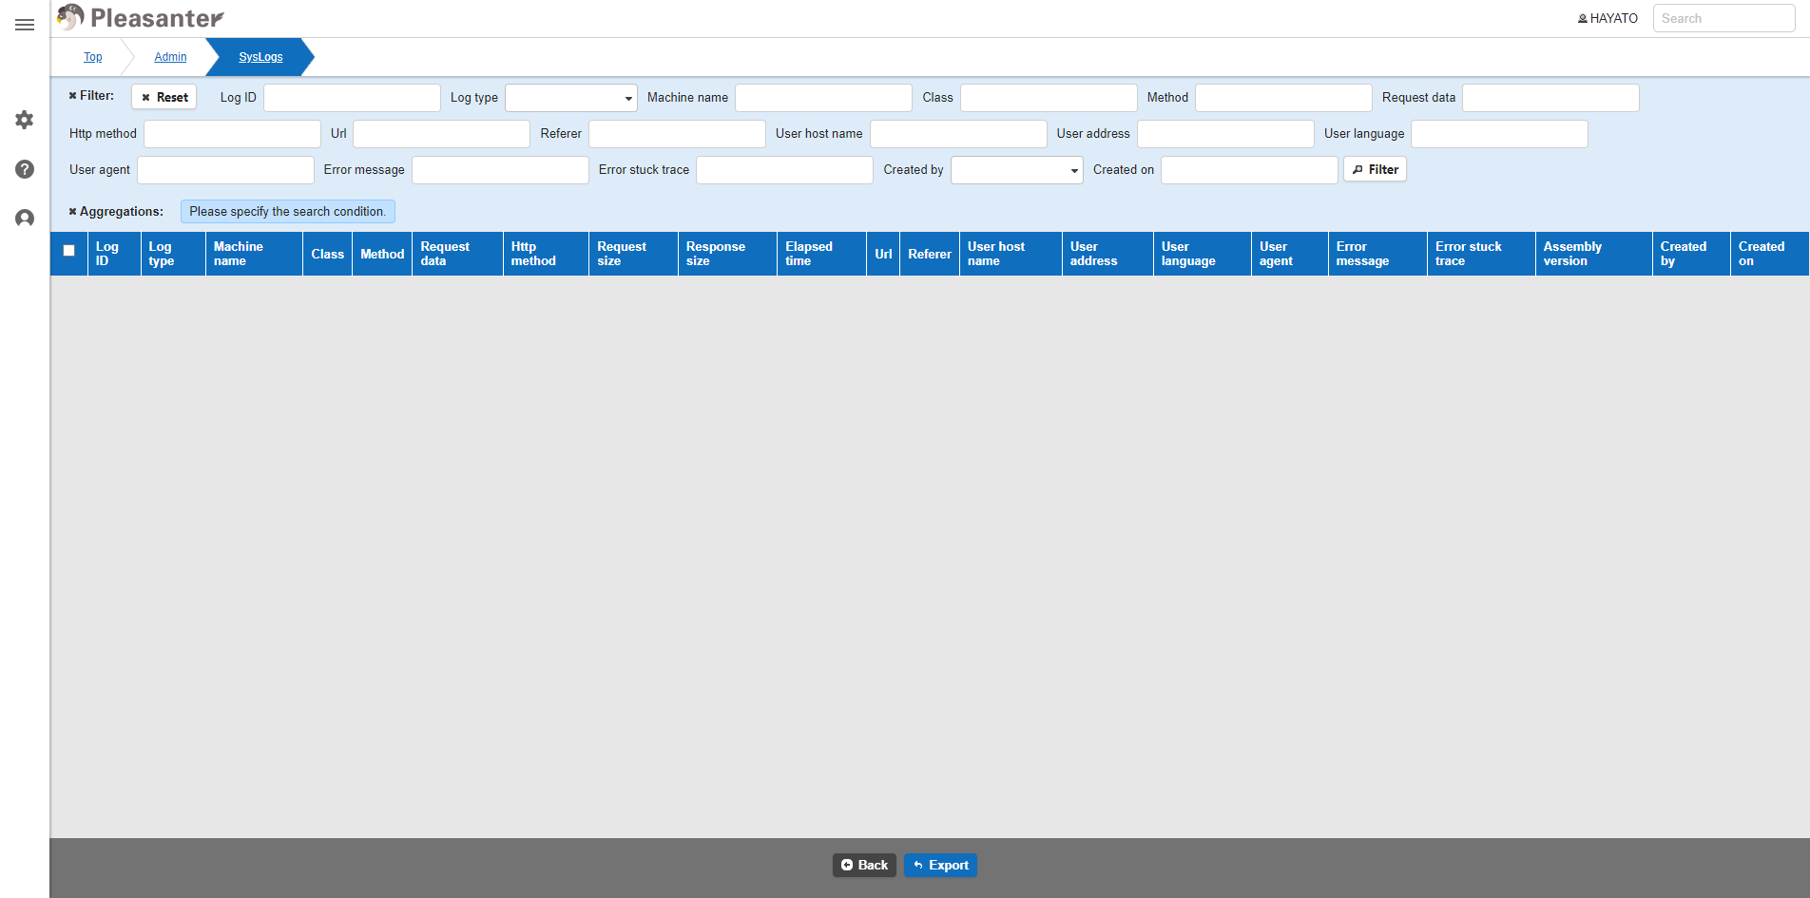This screenshot has height=898, width=1810.
Task: Open the HAYATO user menu
Action: [1608, 18]
